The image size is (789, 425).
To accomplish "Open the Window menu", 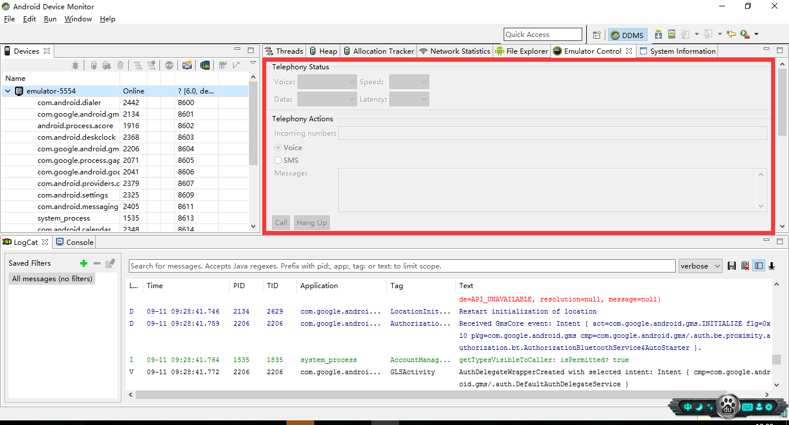I will (x=78, y=19).
